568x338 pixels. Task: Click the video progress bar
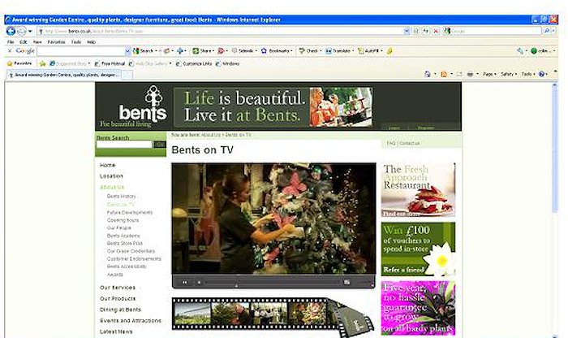click(x=273, y=282)
